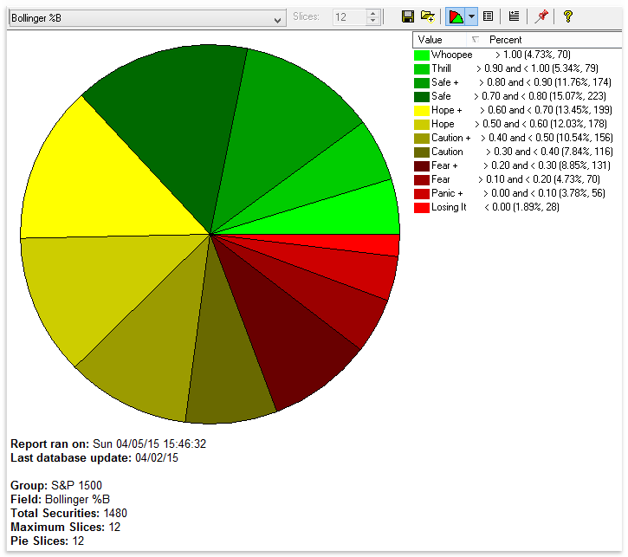Click the dark green Safe pie slice
This screenshot has height=557, width=628.
click(176, 120)
